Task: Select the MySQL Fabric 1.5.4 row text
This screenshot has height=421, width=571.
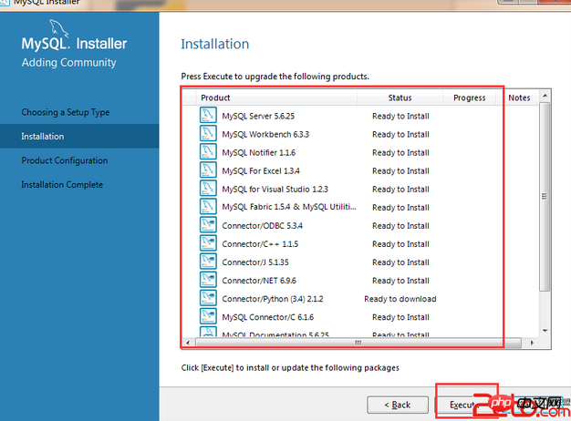Action: pyautogui.click(x=289, y=207)
